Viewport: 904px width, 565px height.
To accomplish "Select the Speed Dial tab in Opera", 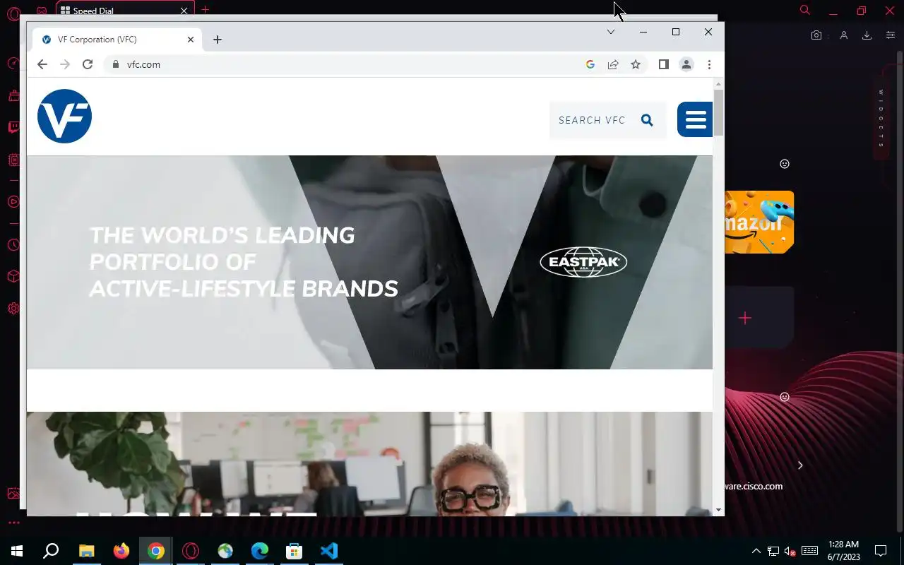I will [x=124, y=11].
